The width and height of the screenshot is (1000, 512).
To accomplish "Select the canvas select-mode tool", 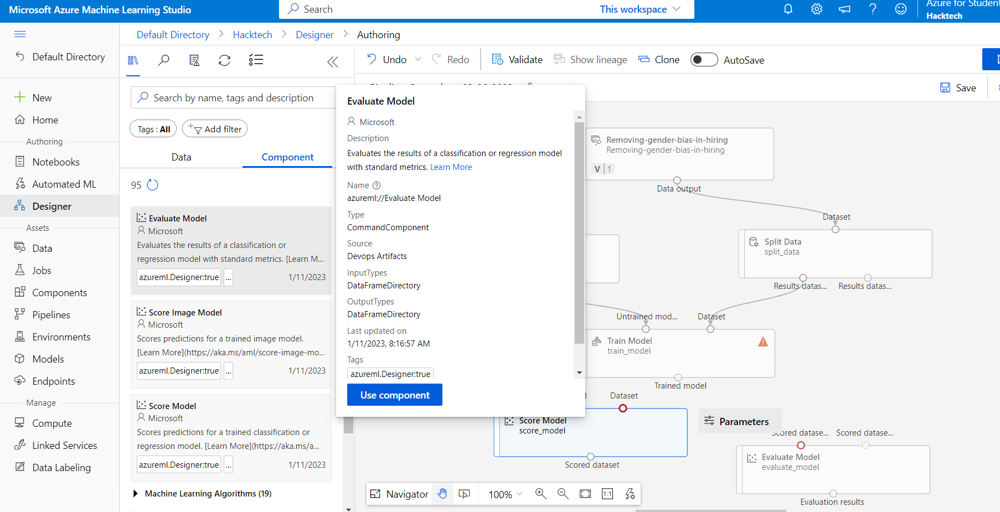I will click(x=465, y=494).
